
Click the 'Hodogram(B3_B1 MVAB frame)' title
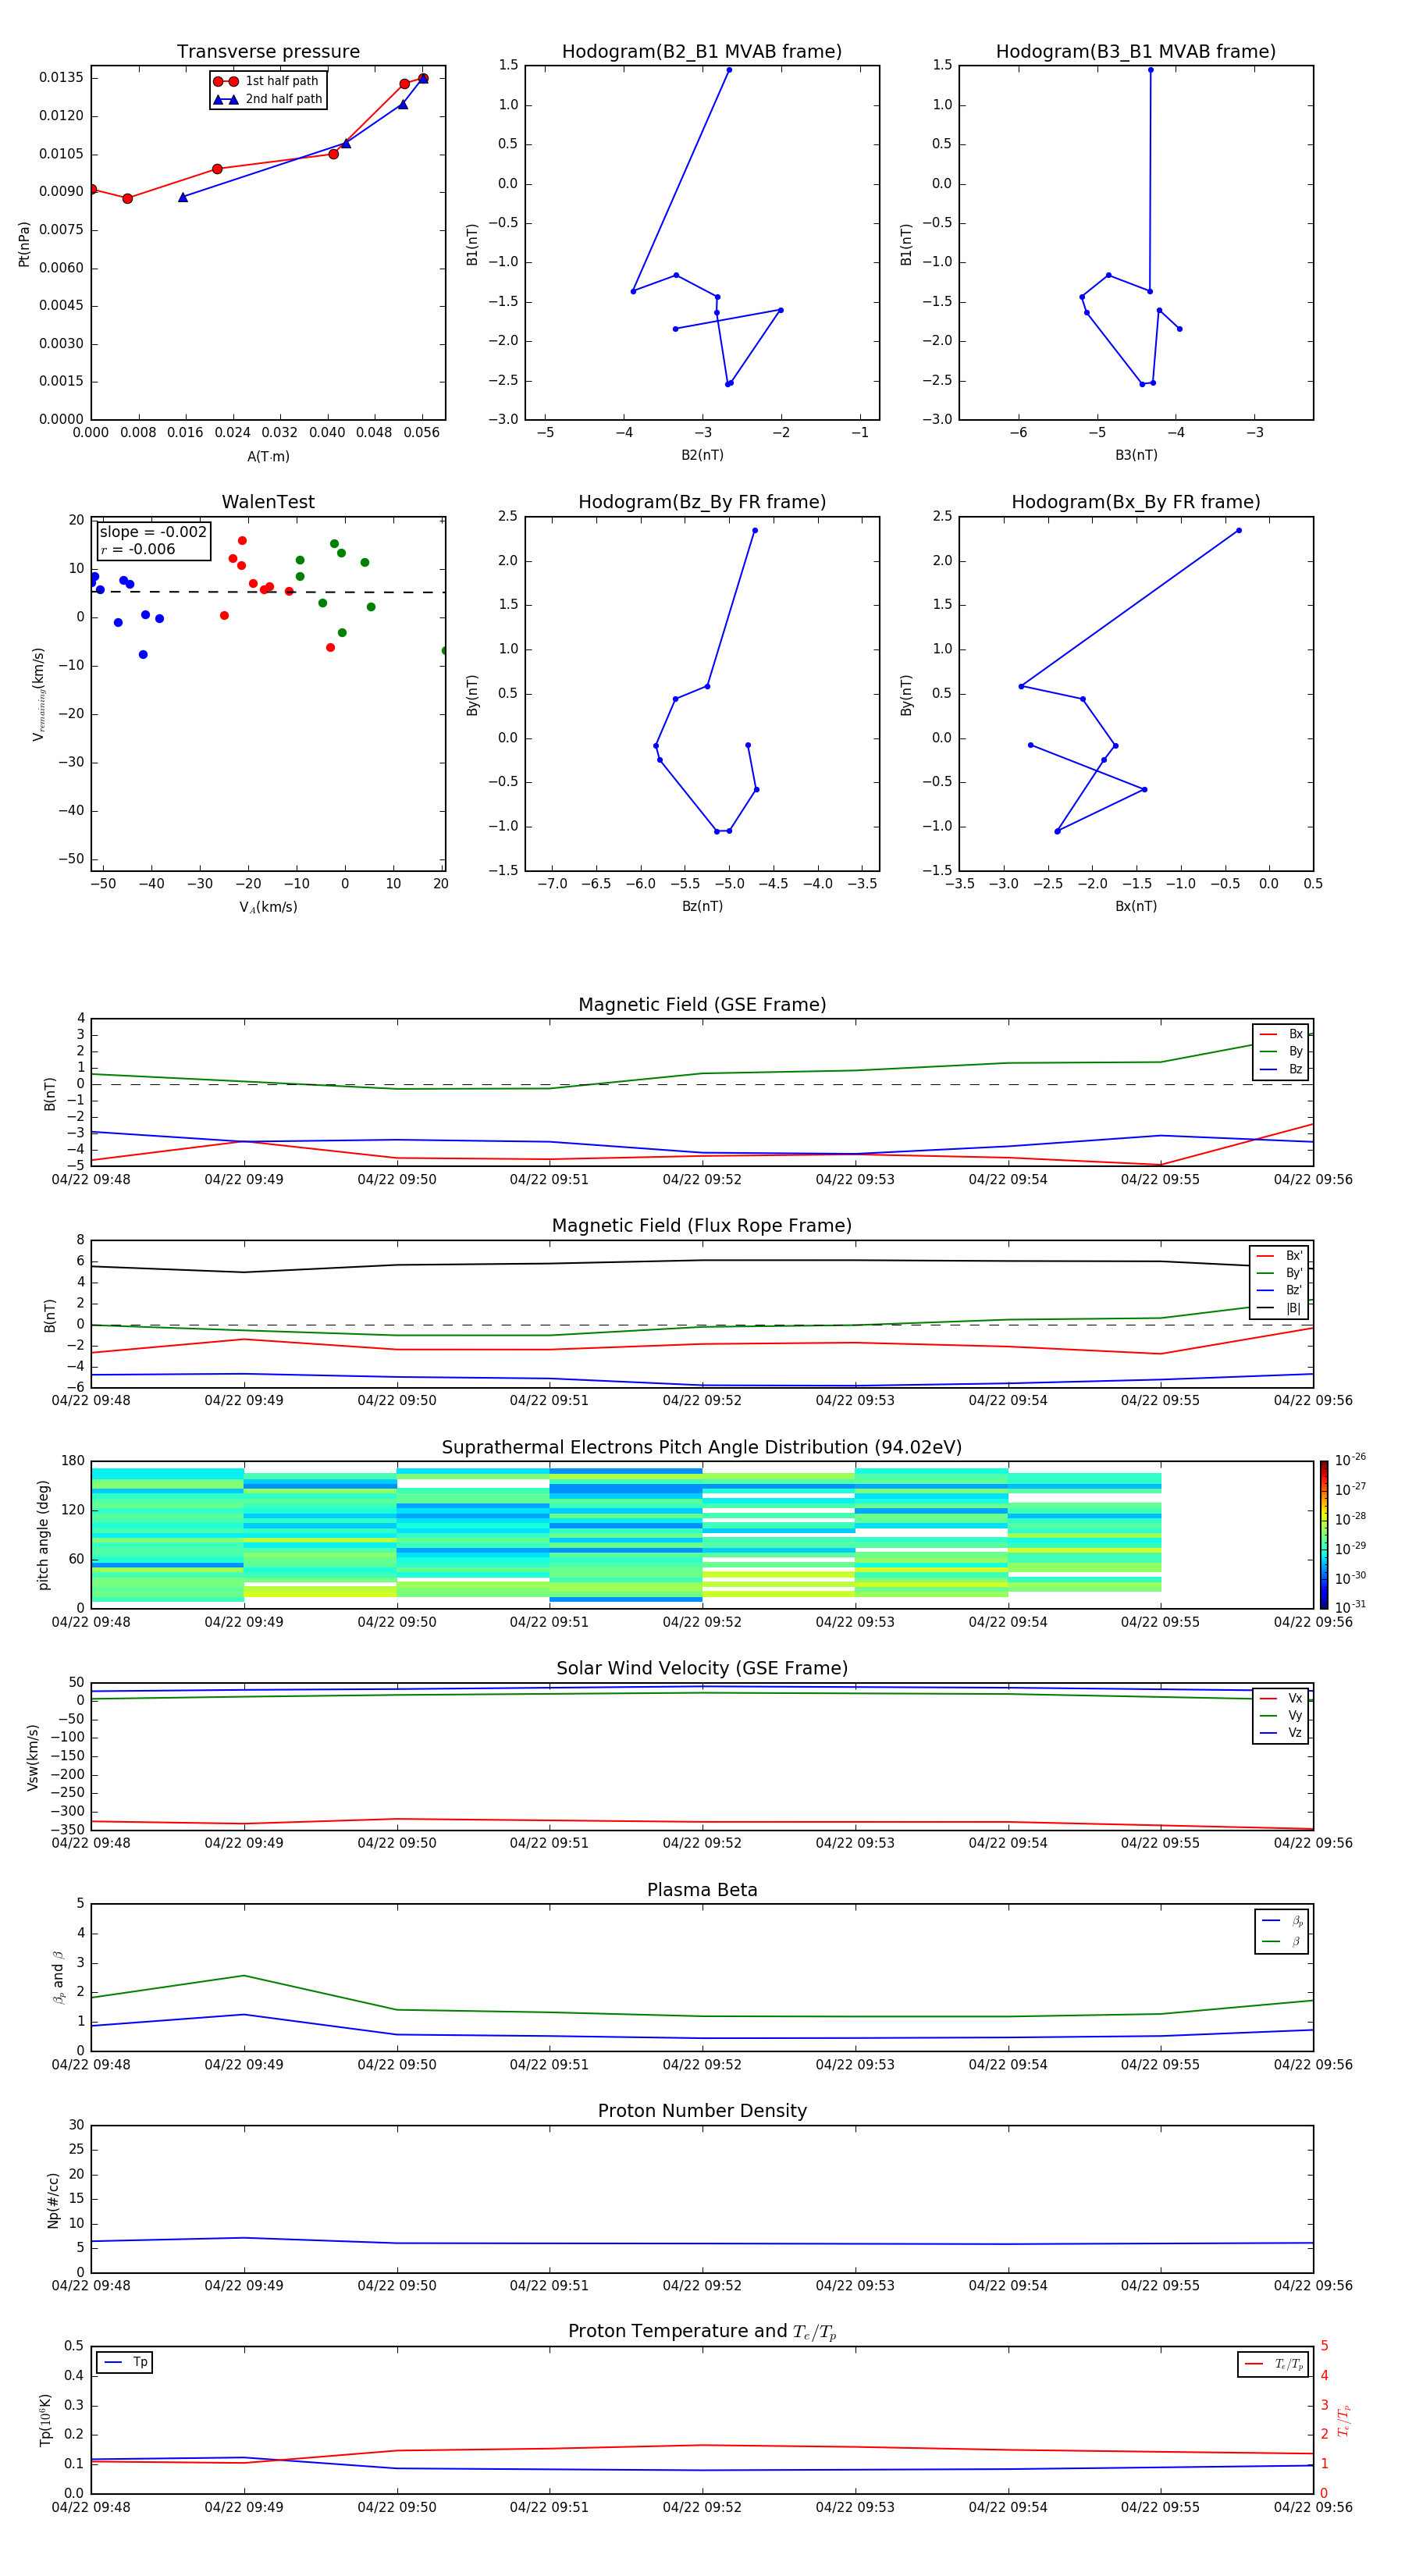click(x=1136, y=52)
